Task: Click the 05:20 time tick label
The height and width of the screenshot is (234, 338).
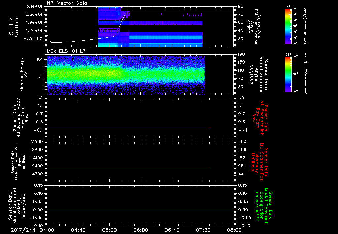Action: 109,230
